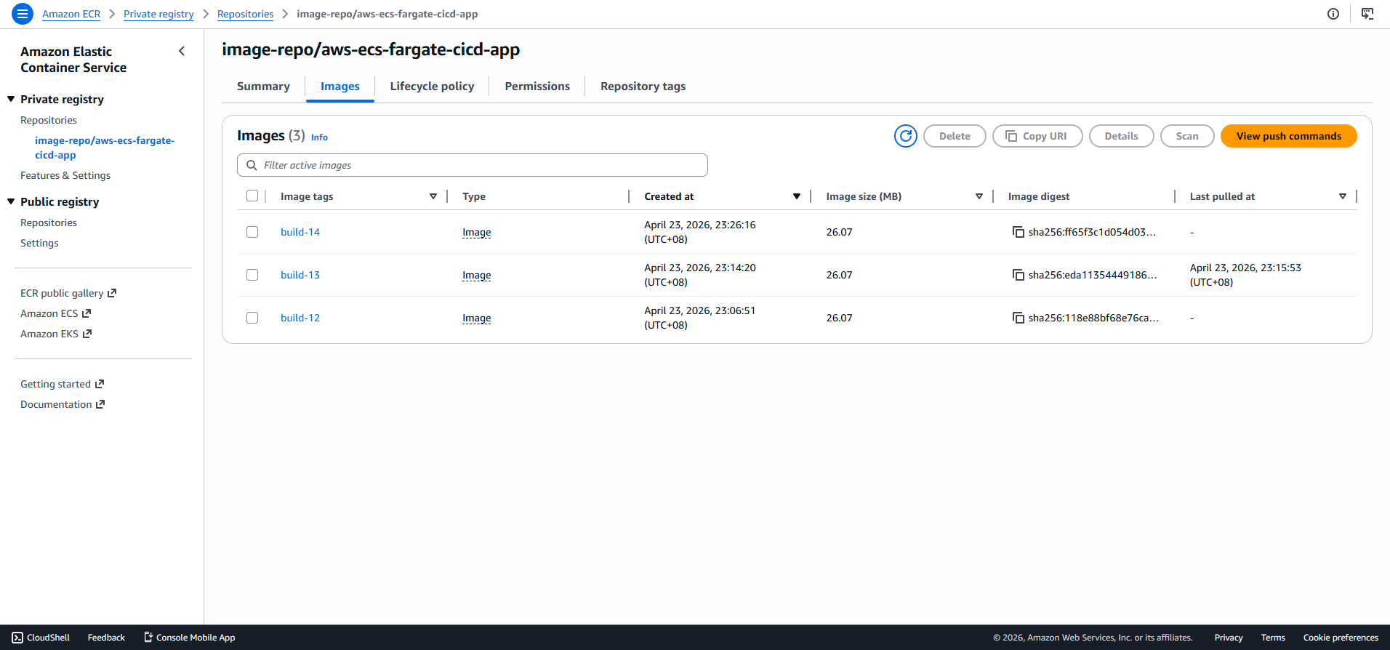
Task: Tick the select-all images checkbox
Action: coord(252,196)
